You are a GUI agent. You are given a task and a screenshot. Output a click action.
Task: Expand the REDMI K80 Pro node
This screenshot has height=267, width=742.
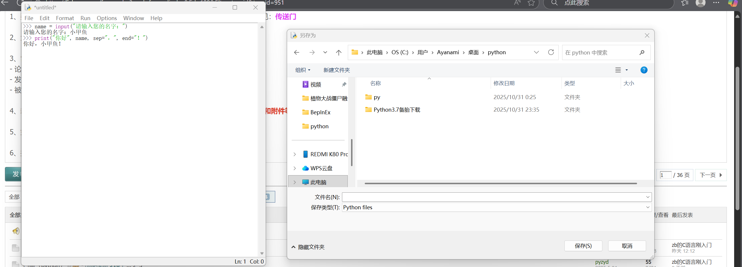pyautogui.click(x=295, y=154)
